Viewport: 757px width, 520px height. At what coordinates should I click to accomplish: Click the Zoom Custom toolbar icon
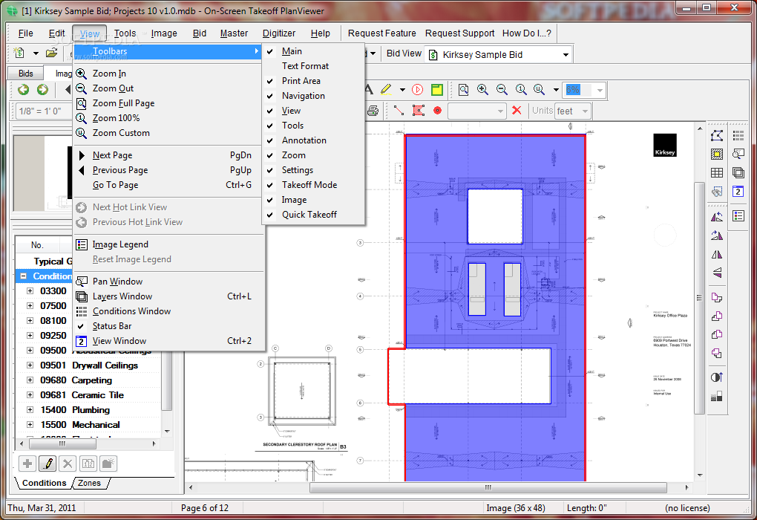click(x=540, y=89)
